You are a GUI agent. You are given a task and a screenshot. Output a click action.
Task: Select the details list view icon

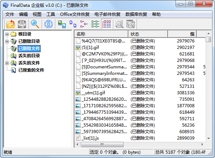click(x=107, y=24)
